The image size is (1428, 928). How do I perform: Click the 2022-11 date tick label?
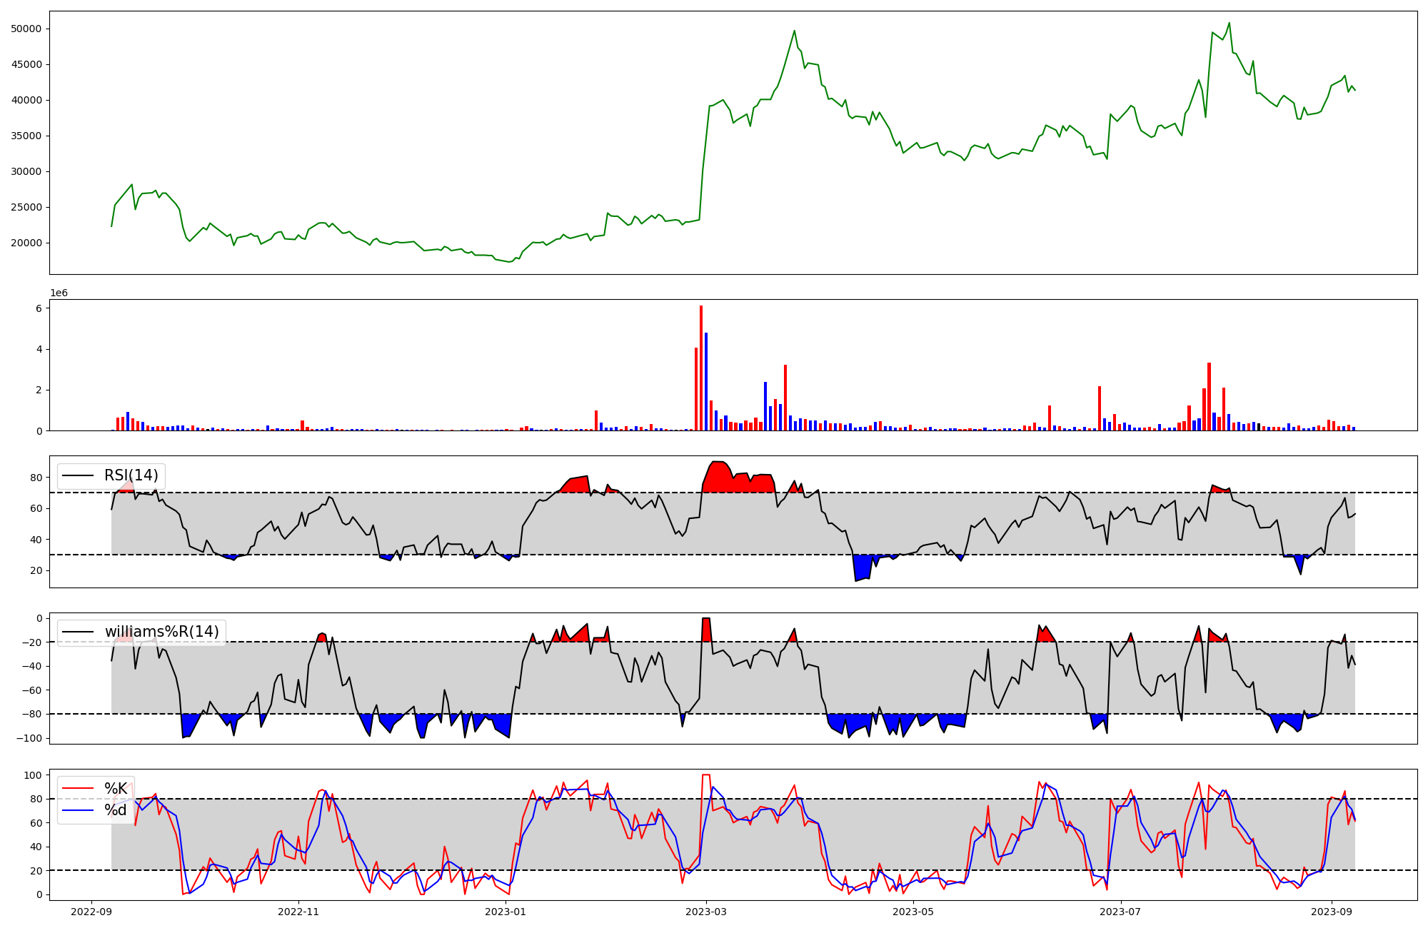(298, 912)
